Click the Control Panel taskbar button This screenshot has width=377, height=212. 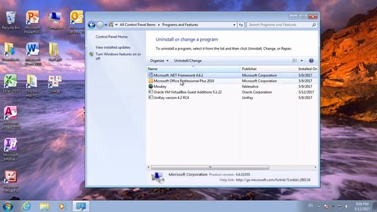point(81,206)
